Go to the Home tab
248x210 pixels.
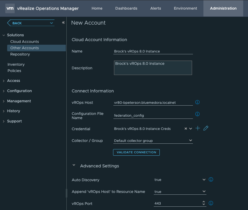[x=97, y=8]
